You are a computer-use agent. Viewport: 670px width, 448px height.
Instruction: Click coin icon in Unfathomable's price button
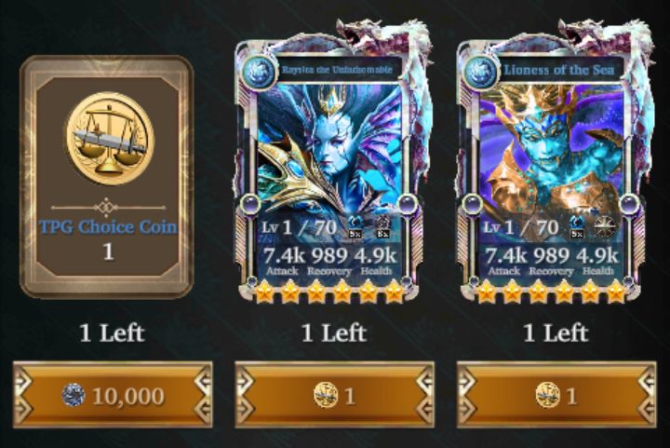(326, 395)
